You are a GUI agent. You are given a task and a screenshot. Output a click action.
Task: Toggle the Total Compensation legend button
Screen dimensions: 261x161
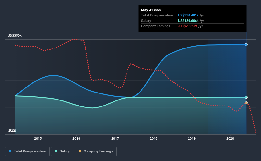(x=27, y=151)
